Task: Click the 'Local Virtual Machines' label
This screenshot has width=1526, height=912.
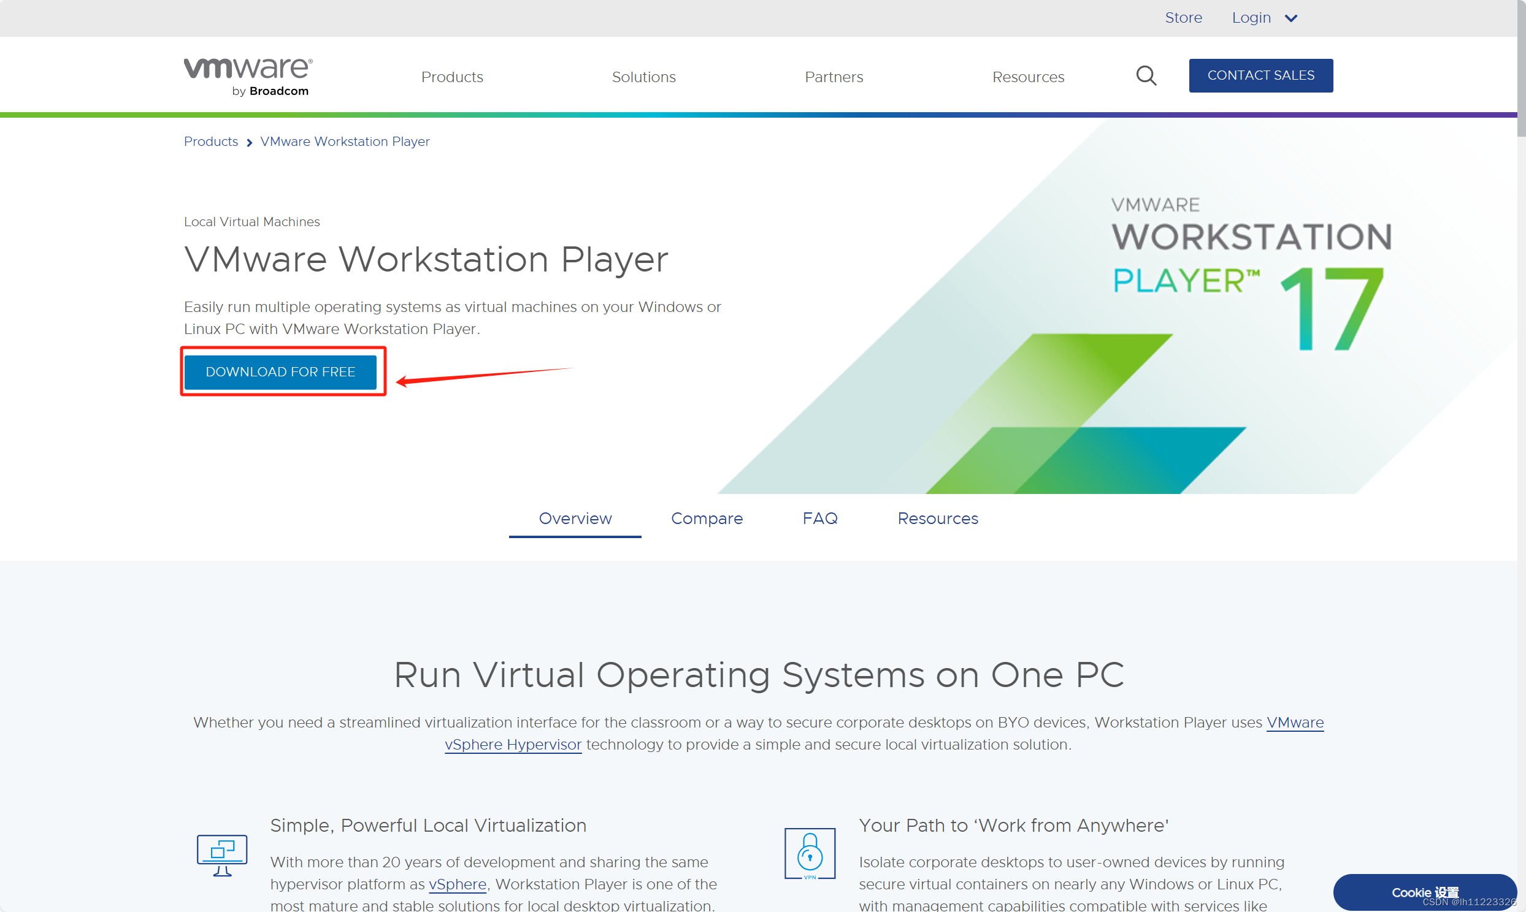Action: point(251,221)
